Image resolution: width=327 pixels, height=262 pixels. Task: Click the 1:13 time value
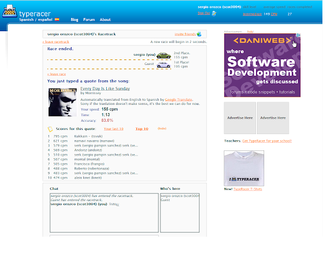click(x=106, y=115)
